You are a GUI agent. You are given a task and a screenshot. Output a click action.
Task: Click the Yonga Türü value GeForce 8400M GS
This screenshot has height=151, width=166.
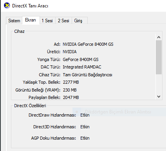click(81, 59)
